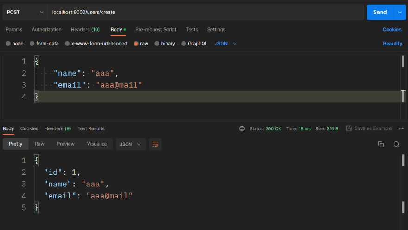This screenshot has height=230, width=408.
Task: Click the Beautify link
Action: [392, 44]
